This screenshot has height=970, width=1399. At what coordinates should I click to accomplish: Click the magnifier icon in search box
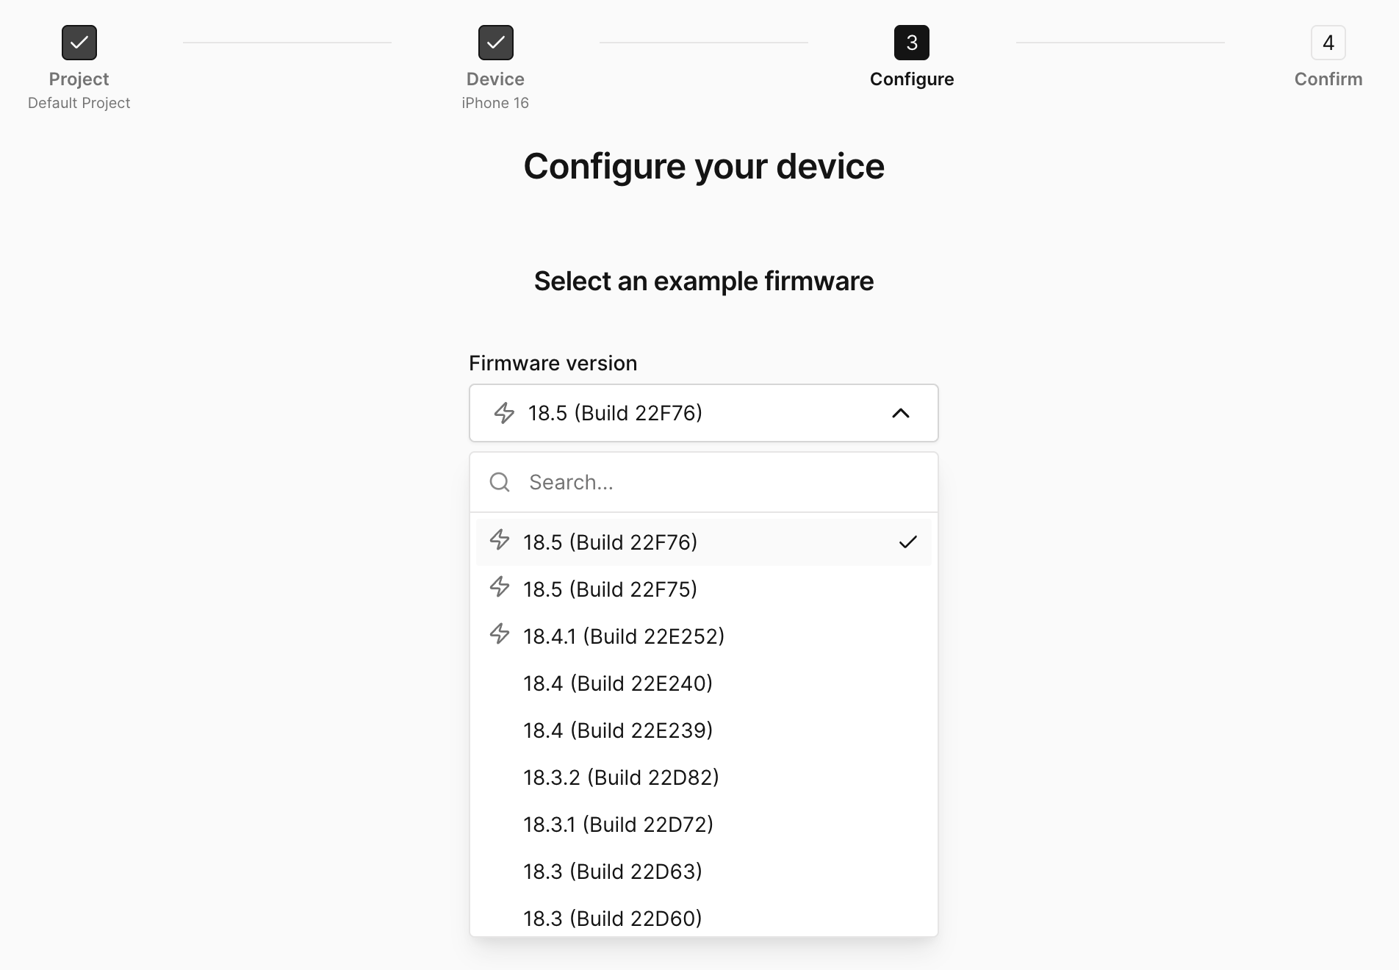pos(500,482)
